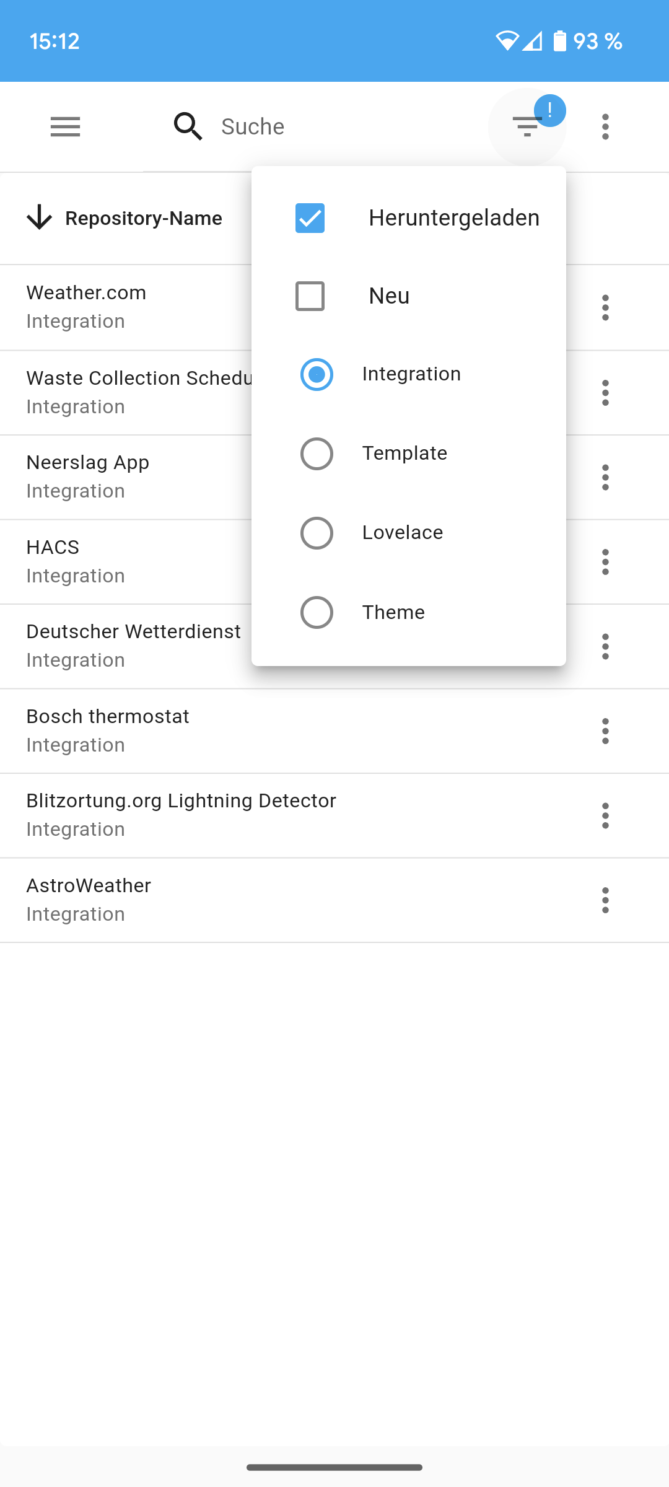Uncheck the Heruntergeladen checkbox
669x1487 pixels.
[x=310, y=218]
